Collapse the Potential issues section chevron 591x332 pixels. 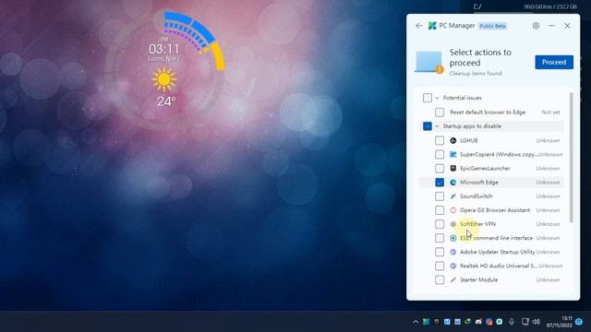coord(437,98)
